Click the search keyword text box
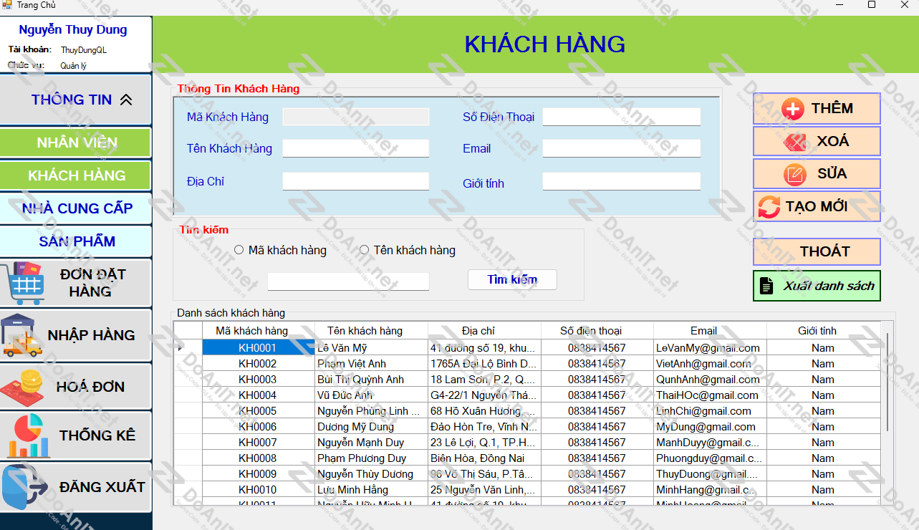This screenshot has height=530, width=919. coord(348,281)
